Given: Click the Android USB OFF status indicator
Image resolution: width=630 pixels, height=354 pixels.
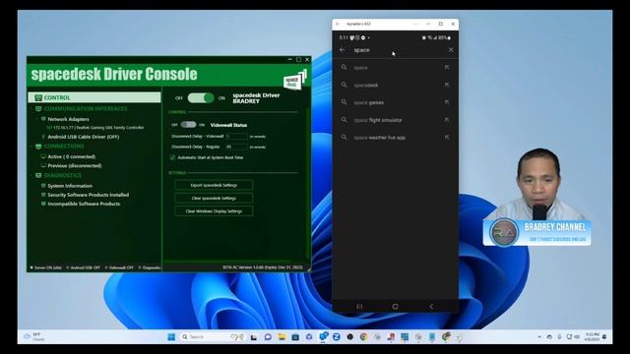Looking at the screenshot, I should coord(83,267).
